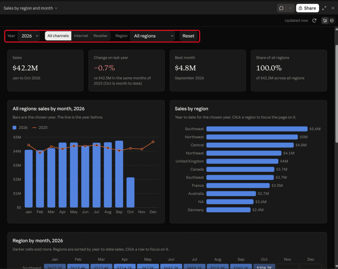Click the -0.7% change value
The height and width of the screenshot is (269, 338).
pyautogui.click(x=104, y=68)
